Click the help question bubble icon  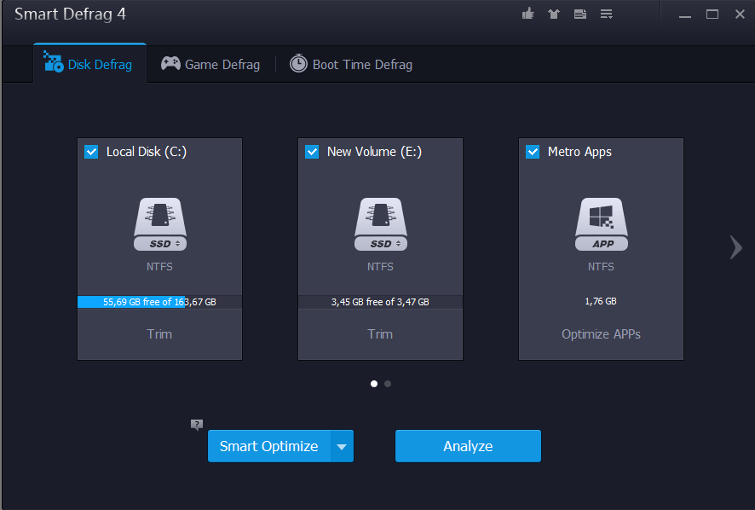pyautogui.click(x=197, y=425)
